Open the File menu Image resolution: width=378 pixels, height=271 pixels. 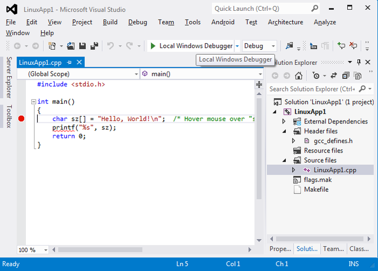11,22
